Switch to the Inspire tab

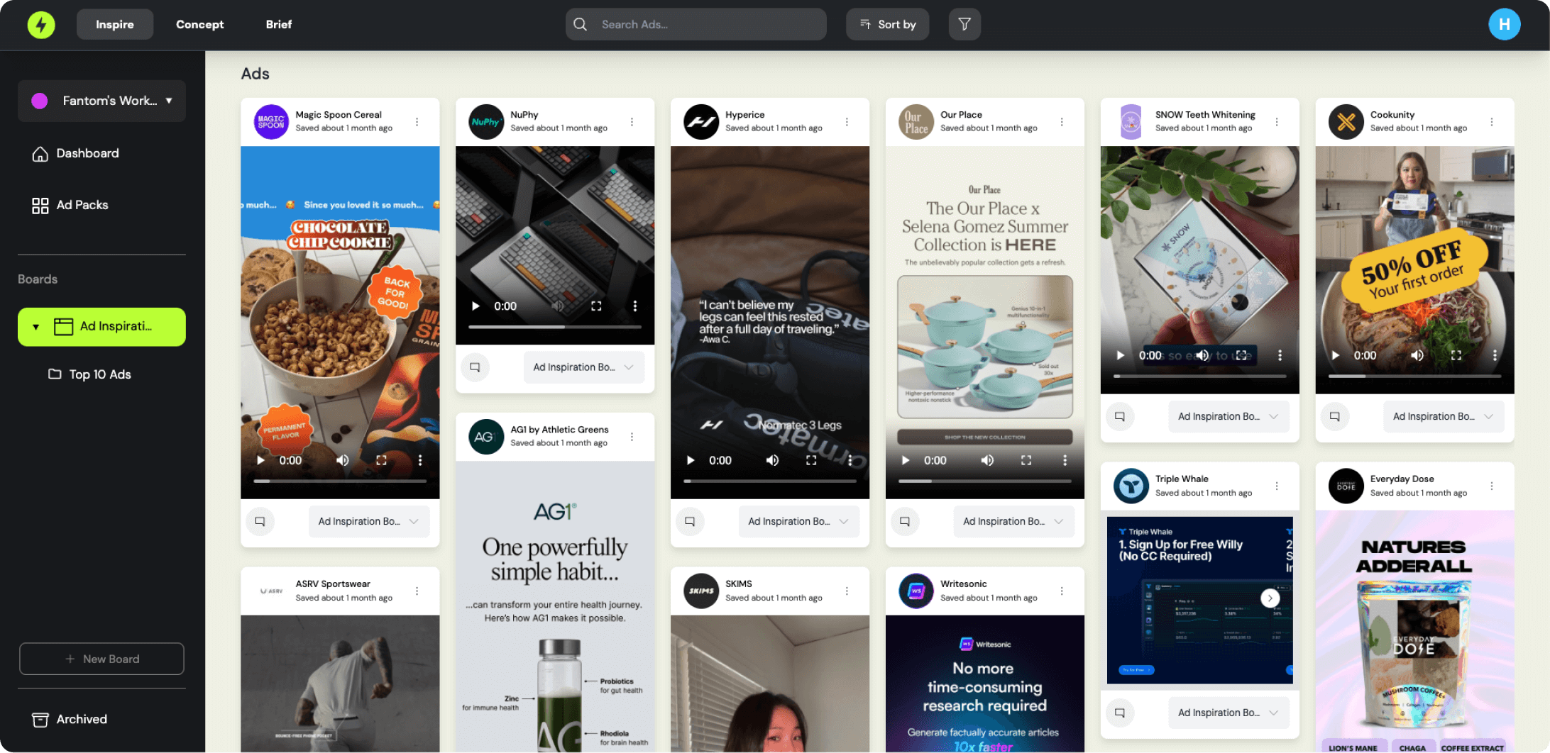pos(115,24)
